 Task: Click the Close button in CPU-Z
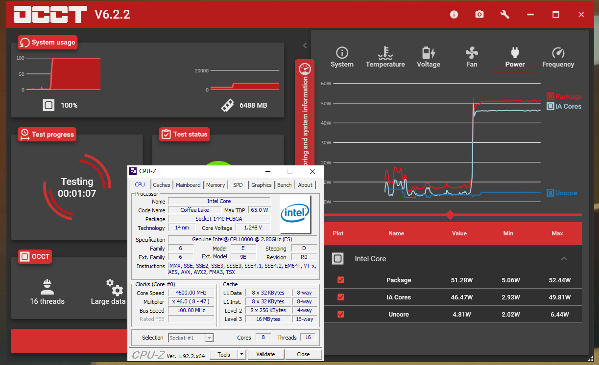(303, 354)
